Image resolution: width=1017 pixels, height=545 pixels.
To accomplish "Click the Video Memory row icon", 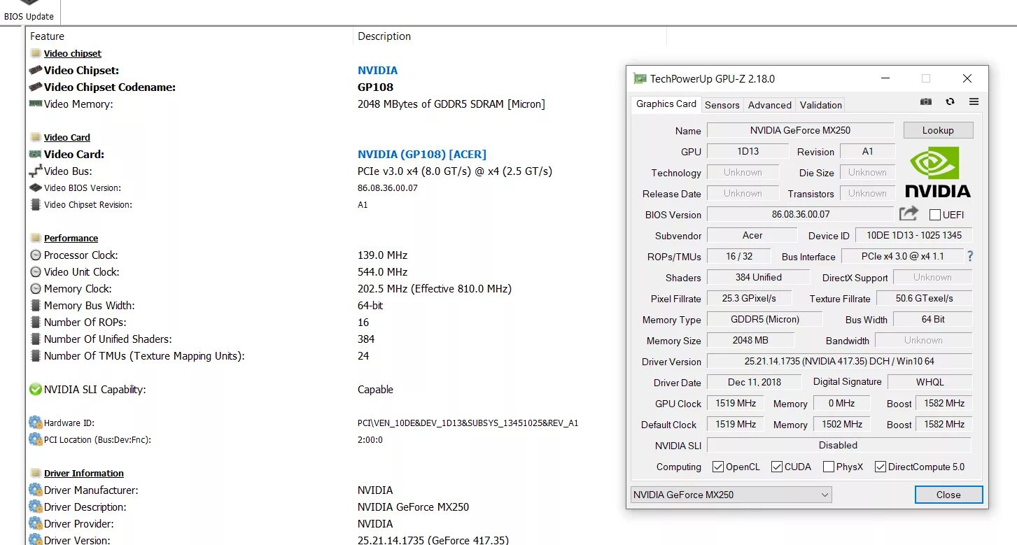I will click(x=36, y=104).
